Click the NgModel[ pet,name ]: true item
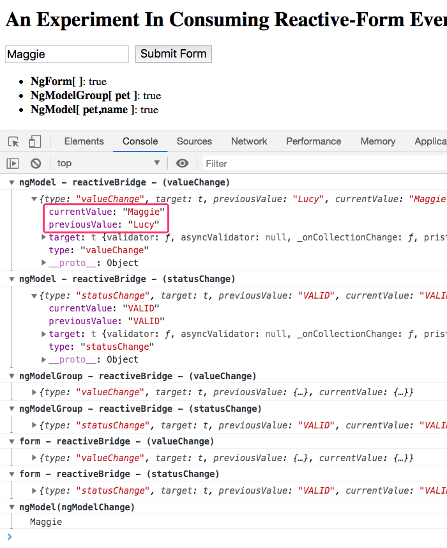Viewport: 447px width, 548px height. pos(95,109)
